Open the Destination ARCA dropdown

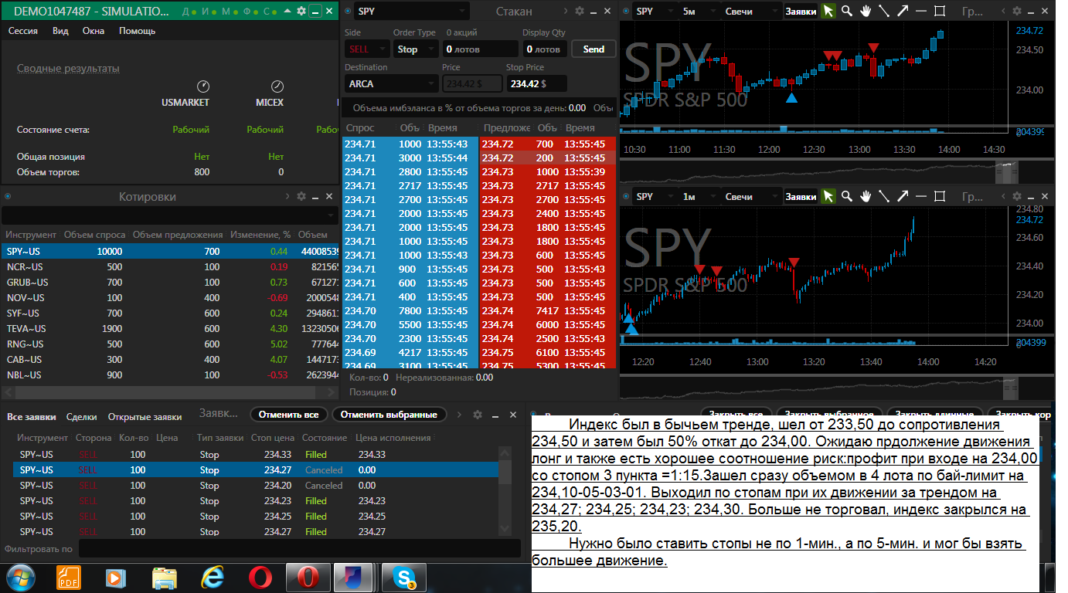391,83
